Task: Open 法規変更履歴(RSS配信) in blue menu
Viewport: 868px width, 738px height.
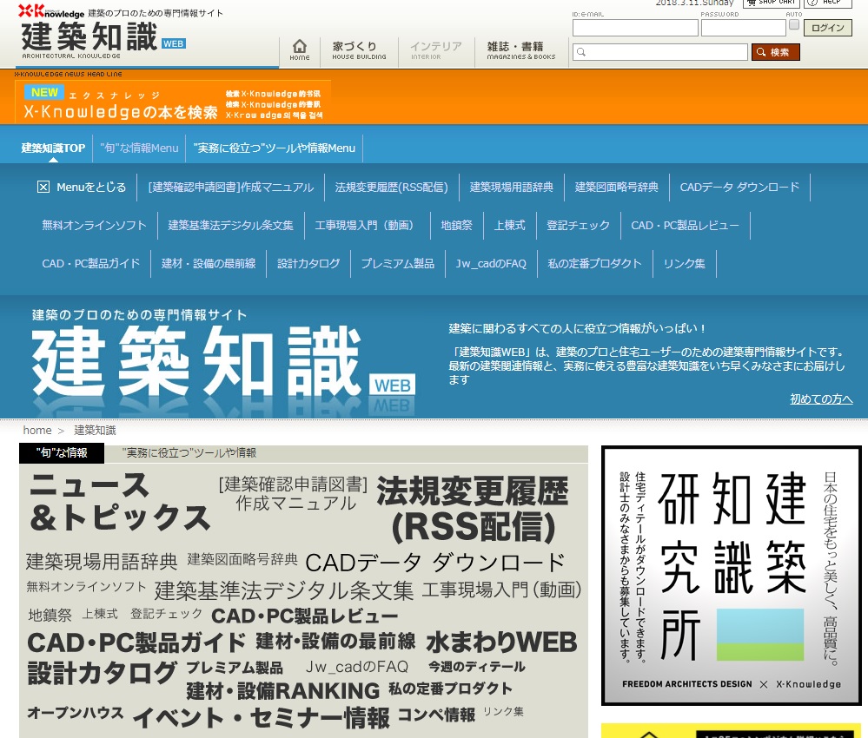Action: pyautogui.click(x=391, y=187)
